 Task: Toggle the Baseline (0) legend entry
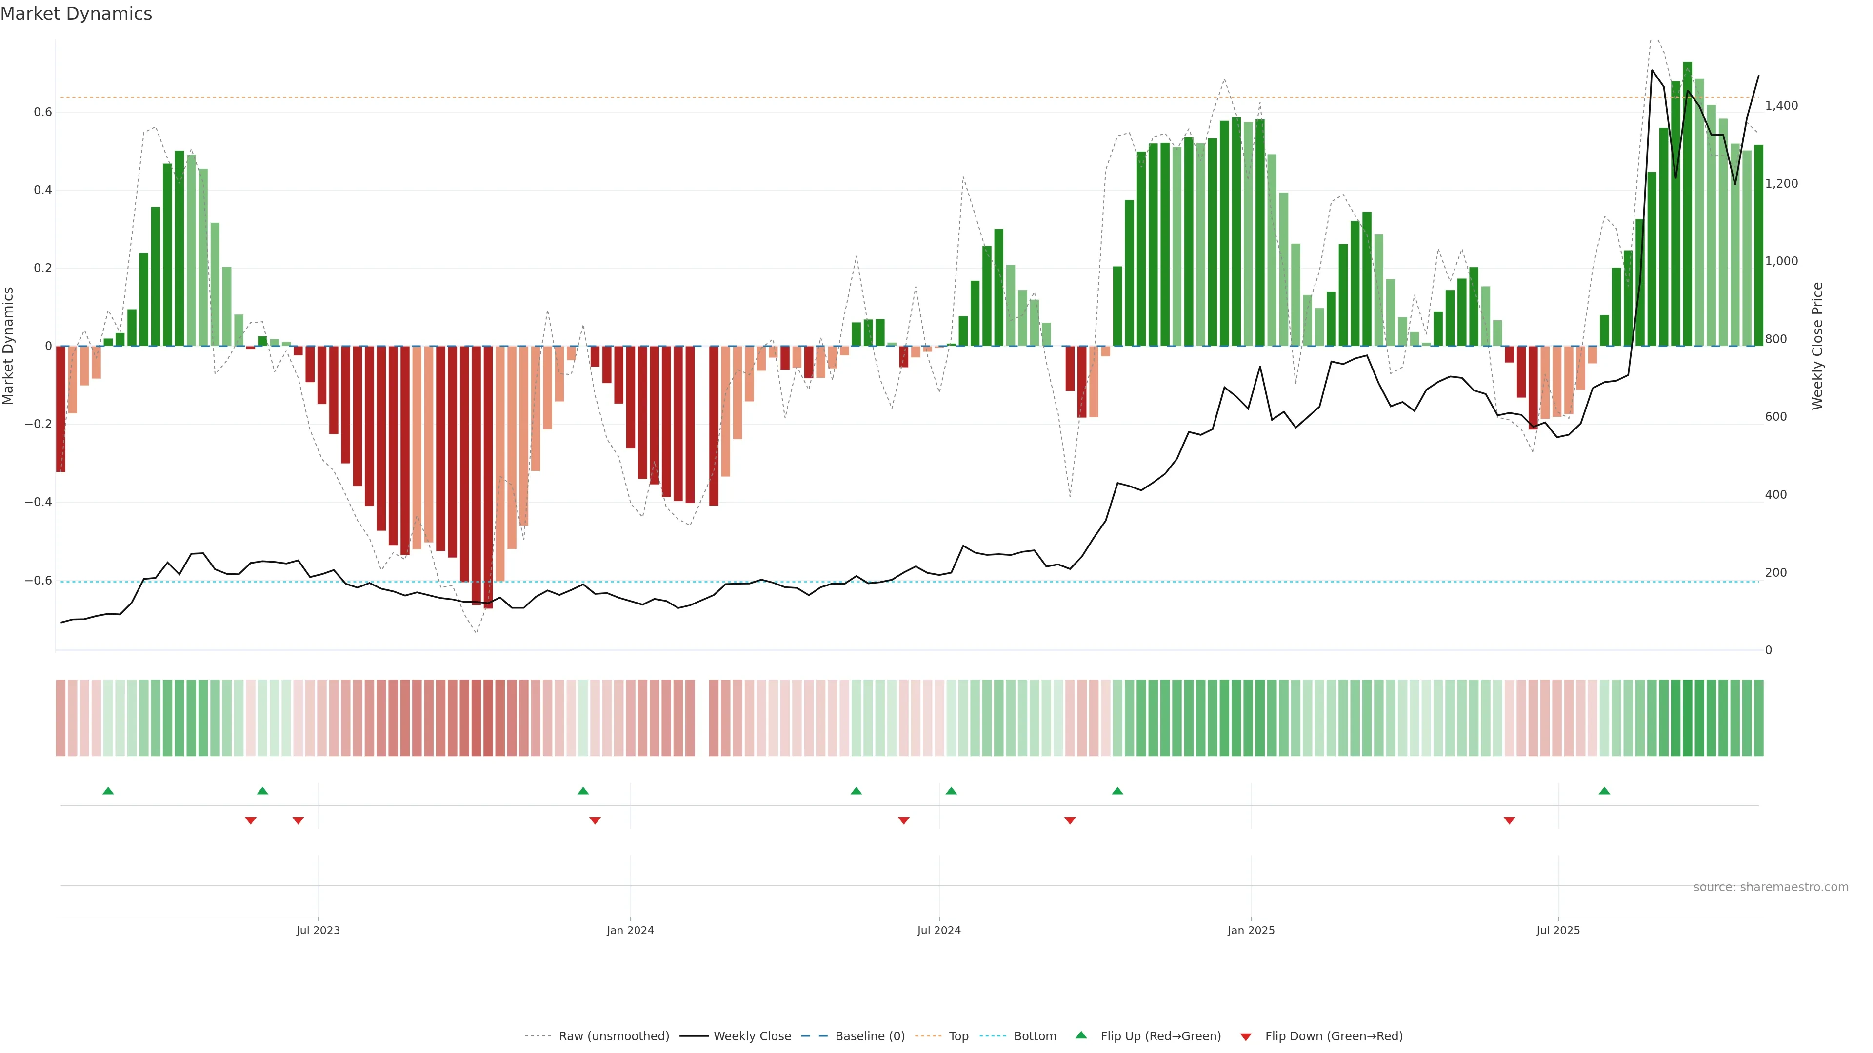point(870,1036)
